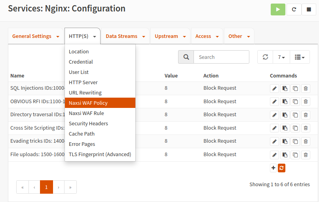The height and width of the screenshot is (202, 319).
Task: Stop the Nginx service
Action: 309,9
